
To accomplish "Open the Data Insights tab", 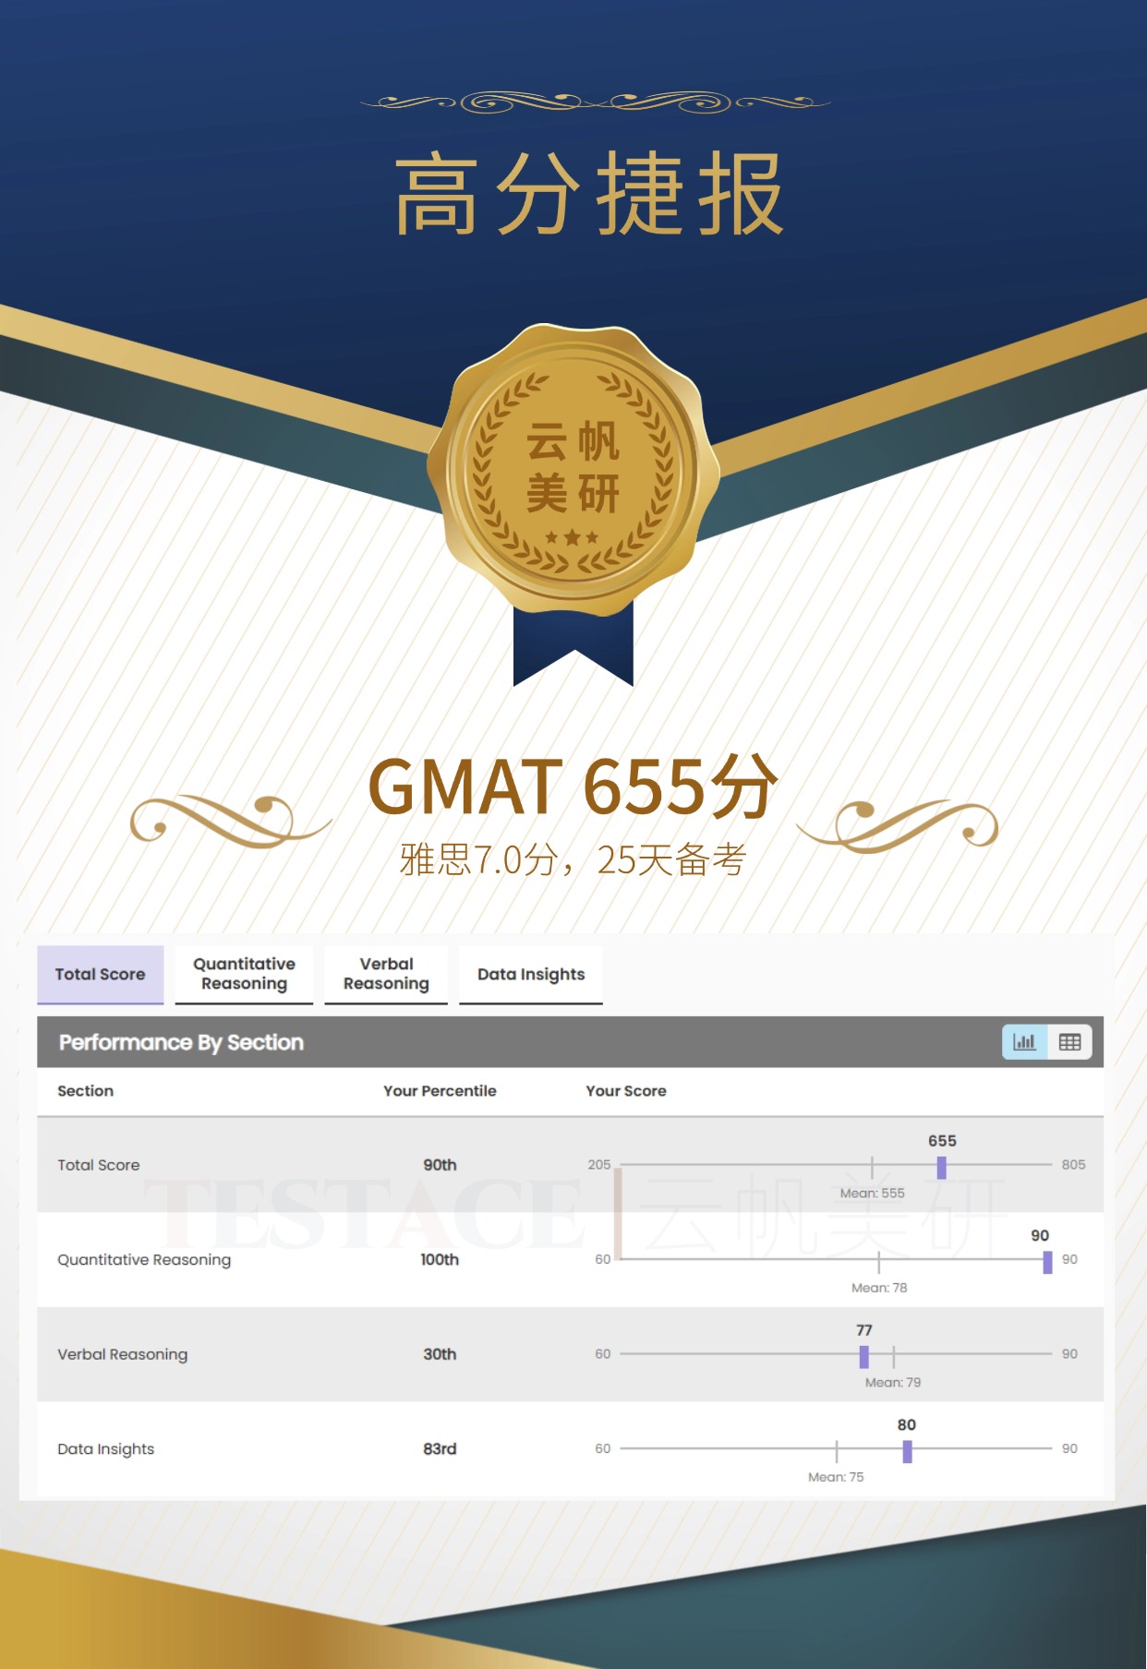I will (531, 974).
